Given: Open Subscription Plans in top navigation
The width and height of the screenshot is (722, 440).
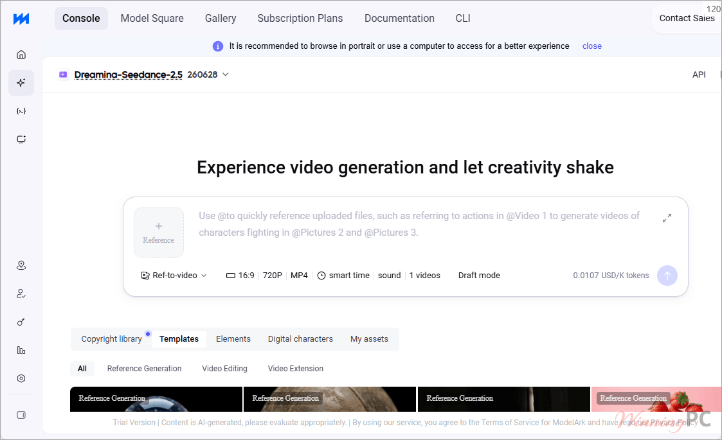Looking at the screenshot, I should [300, 19].
